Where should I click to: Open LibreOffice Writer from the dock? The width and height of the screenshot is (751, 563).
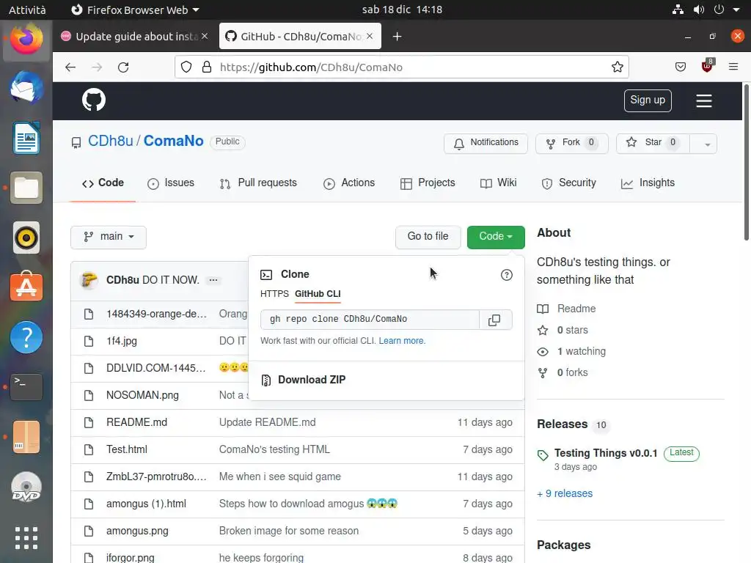click(x=26, y=138)
